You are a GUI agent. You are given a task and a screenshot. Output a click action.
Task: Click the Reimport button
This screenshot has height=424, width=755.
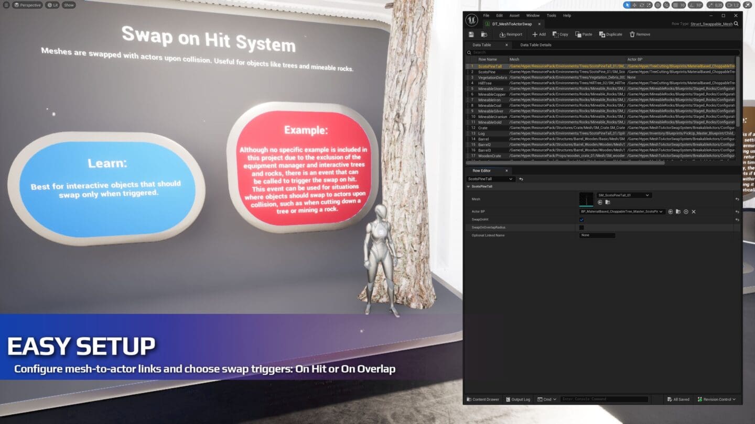coord(511,35)
